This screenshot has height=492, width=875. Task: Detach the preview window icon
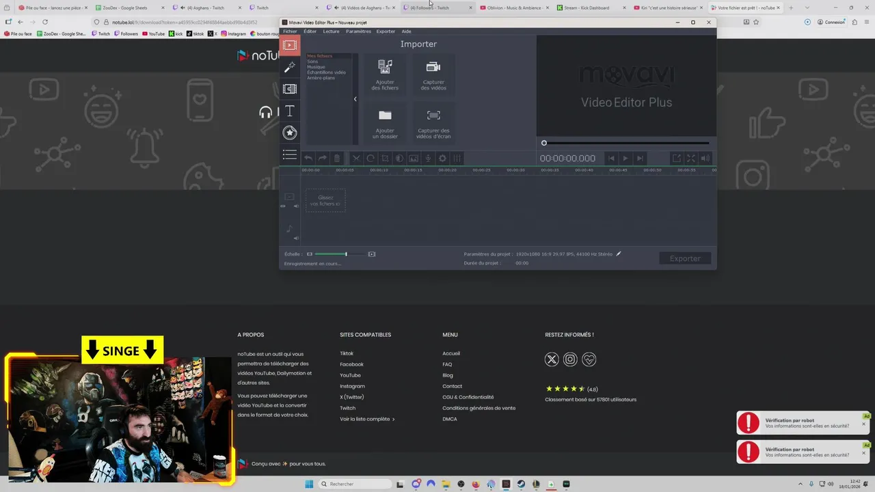click(x=676, y=159)
